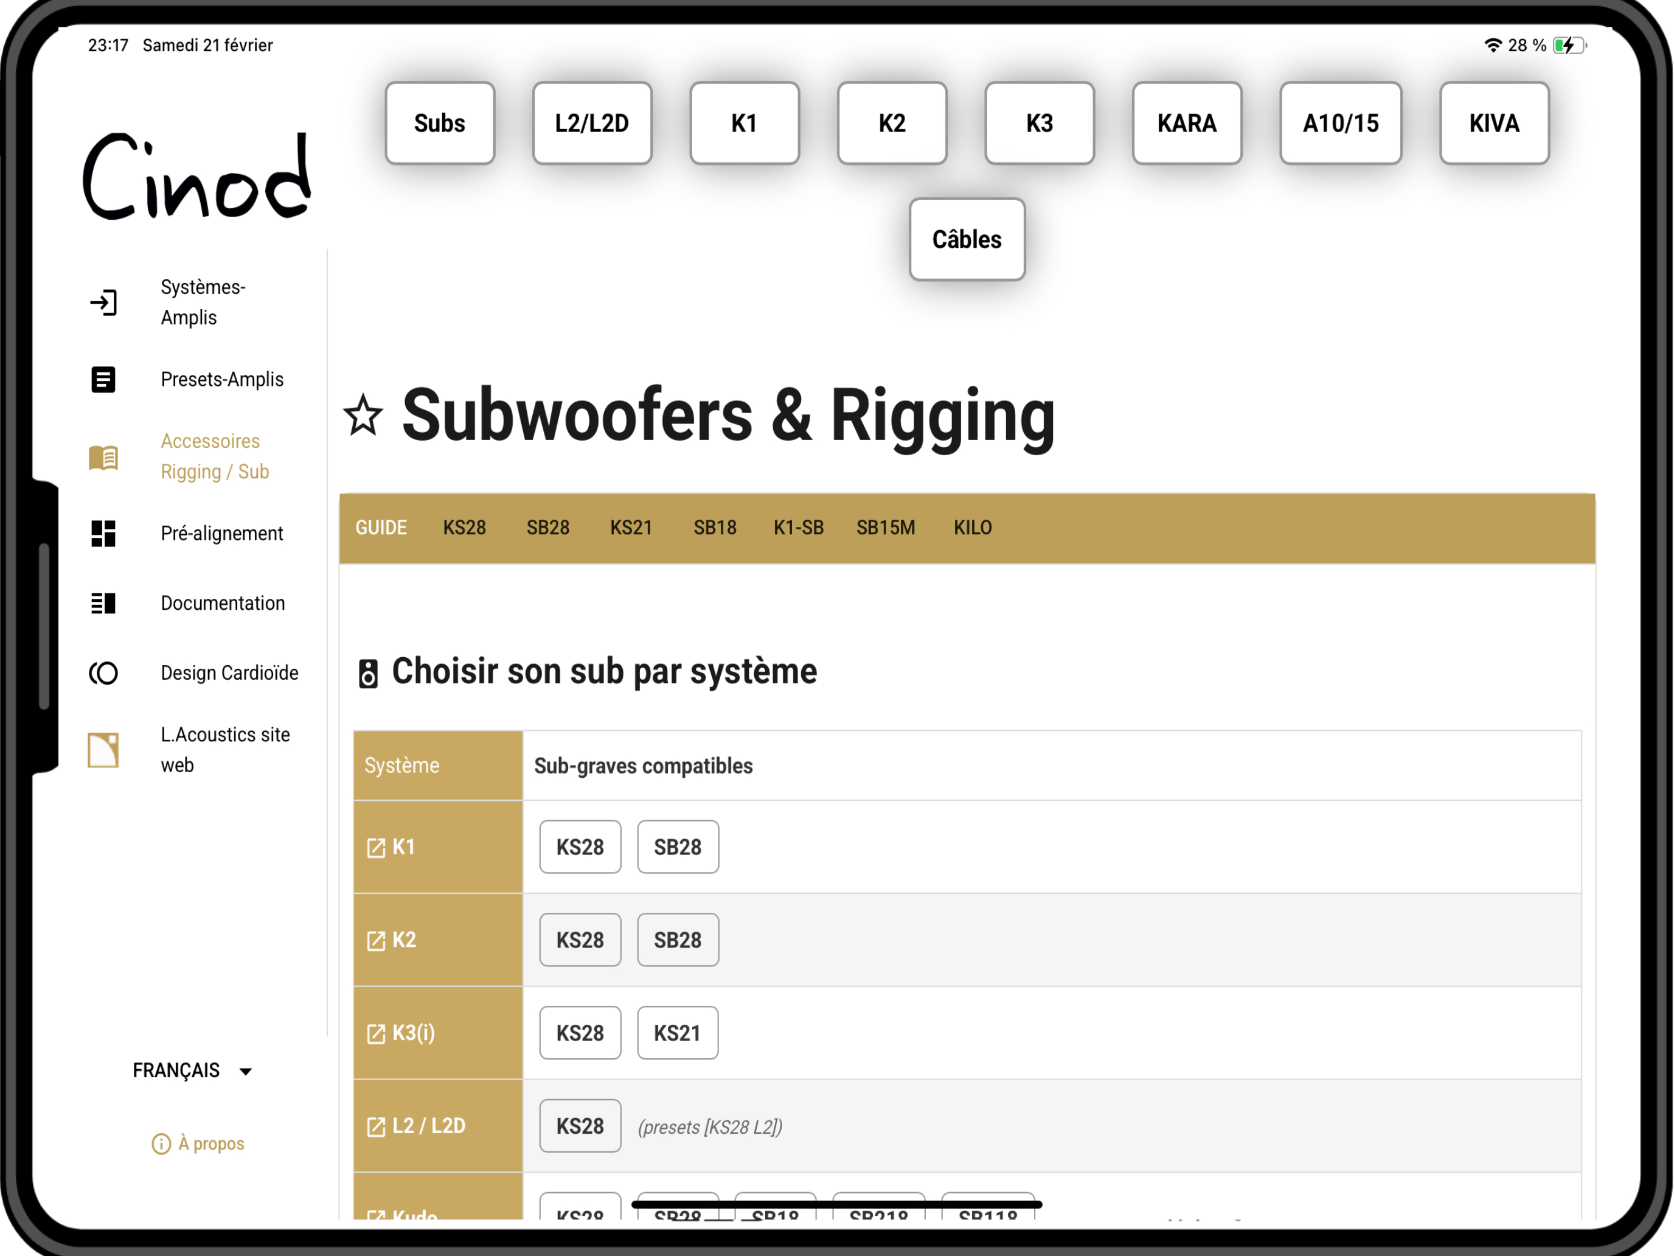Click the L.Acoustics site web logo icon
The height and width of the screenshot is (1256, 1674).
click(x=103, y=750)
